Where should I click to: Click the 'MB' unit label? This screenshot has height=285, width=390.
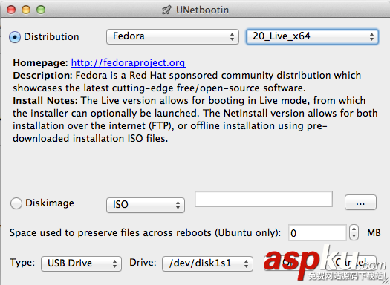click(374, 232)
